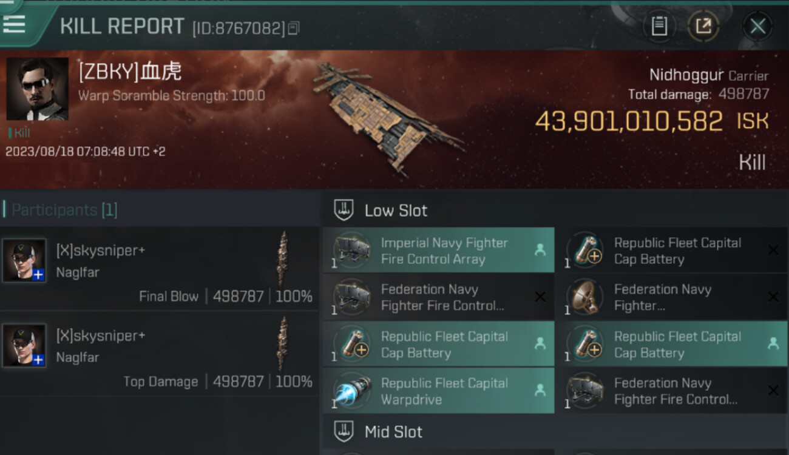This screenshot has width=789, height=455.
Task: Share the kill report externally
Action: point(703,26)
